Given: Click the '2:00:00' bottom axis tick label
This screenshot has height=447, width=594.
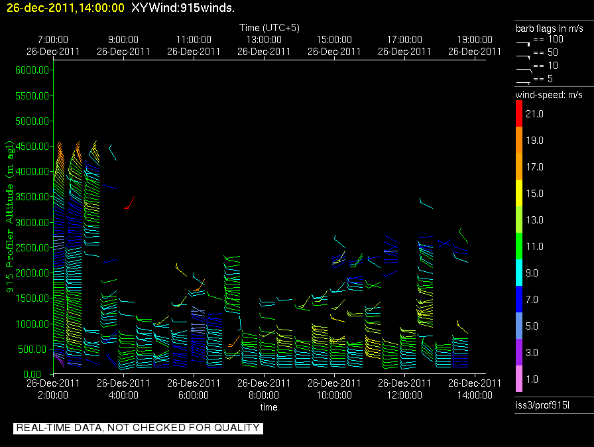Looking at the screenshot, I should click(x=53, y=395).
